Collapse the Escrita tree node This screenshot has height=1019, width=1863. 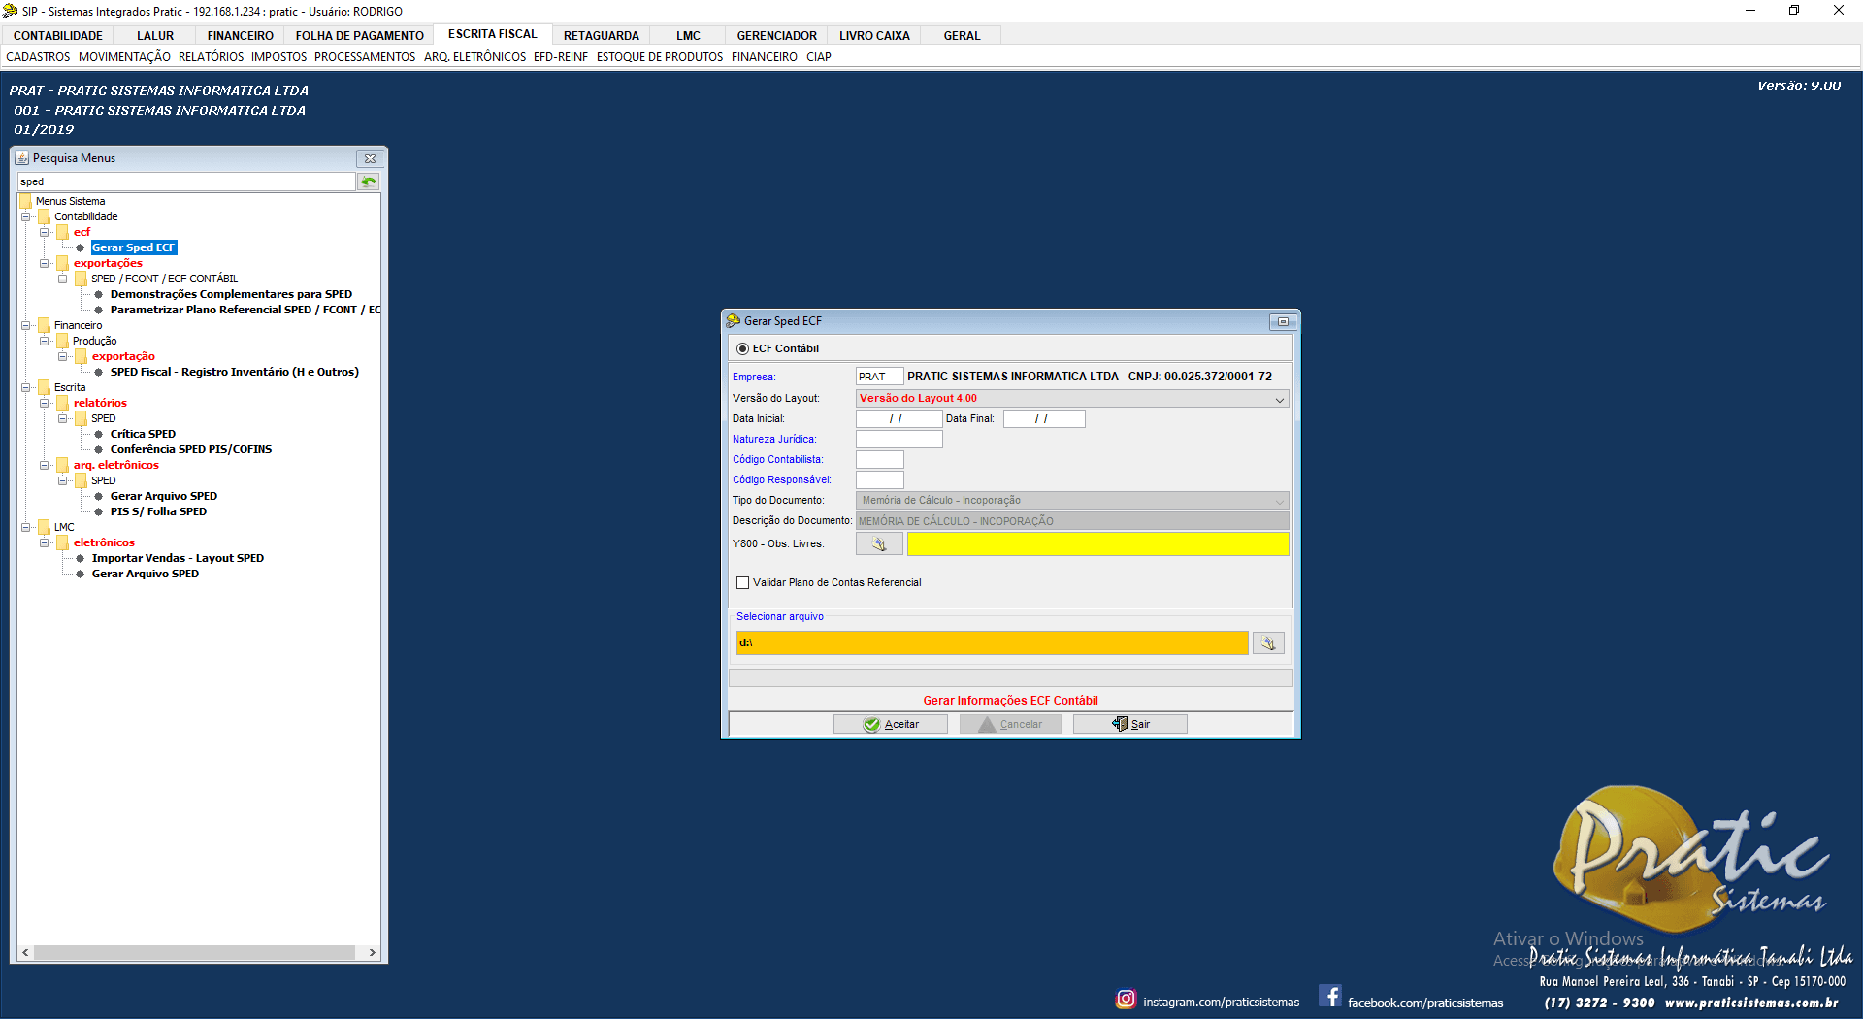(26, 387)
